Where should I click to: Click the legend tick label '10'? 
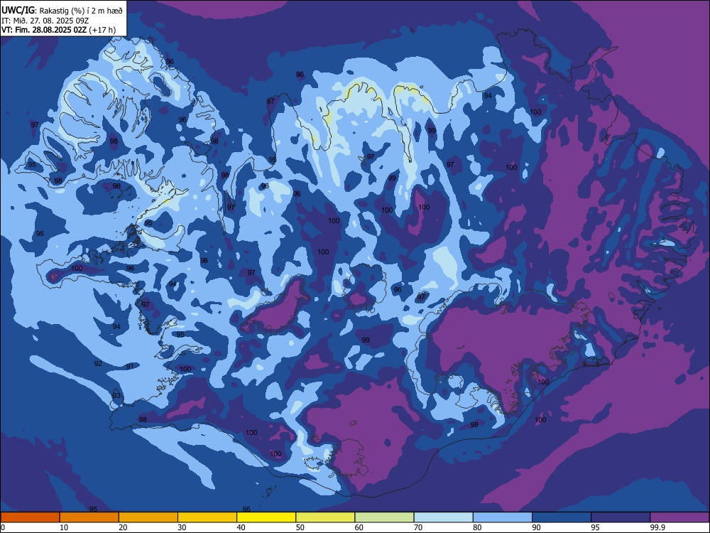[x=64, y=527]
